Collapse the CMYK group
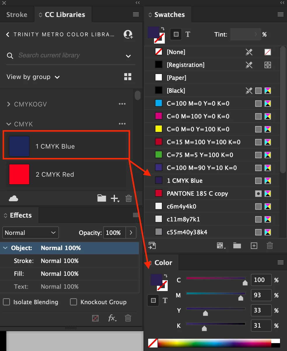The width and height of the screenshot is (287, 351). point(8,124)
